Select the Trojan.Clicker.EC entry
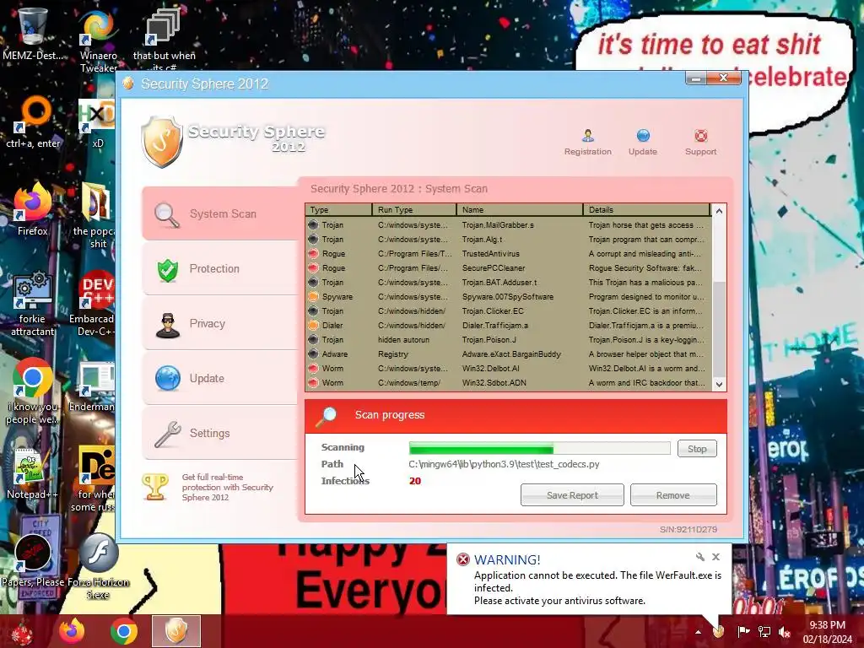This screenshot has width=864, height=648. [x=508, y=310]
